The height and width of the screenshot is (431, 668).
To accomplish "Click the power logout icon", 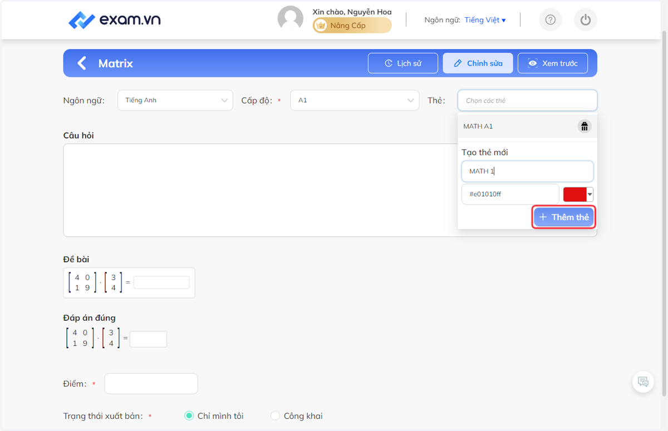I will click(x=585, y=20).
